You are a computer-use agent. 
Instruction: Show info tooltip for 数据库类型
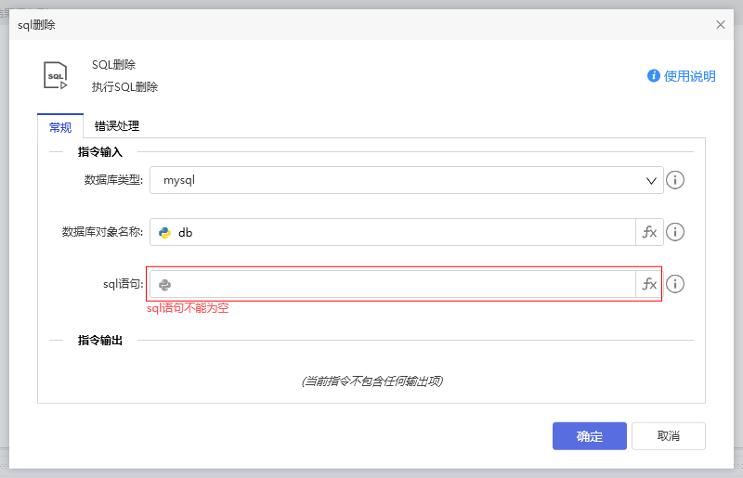point(676,180)
